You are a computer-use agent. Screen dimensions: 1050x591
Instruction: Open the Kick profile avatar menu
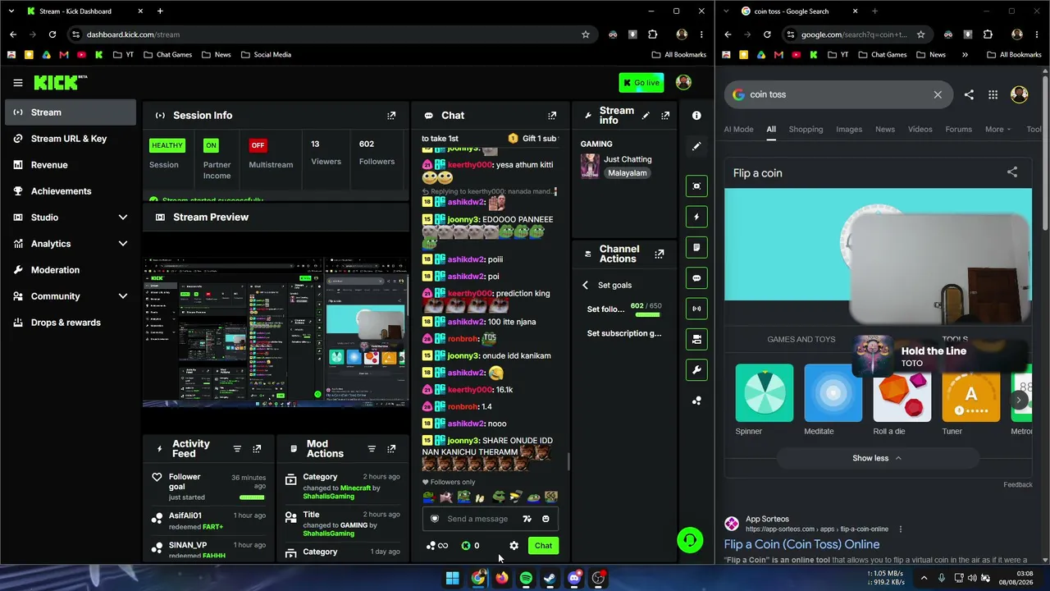click(x=683, y=82)
